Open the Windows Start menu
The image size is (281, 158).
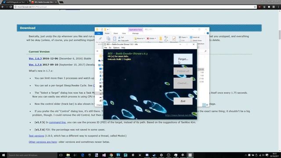click(4, 155)
